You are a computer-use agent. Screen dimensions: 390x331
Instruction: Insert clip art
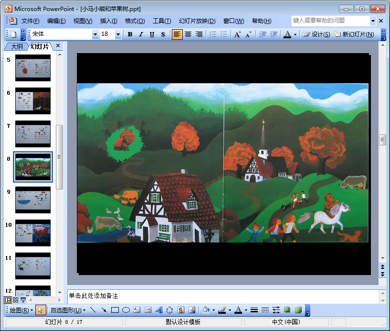181,310
